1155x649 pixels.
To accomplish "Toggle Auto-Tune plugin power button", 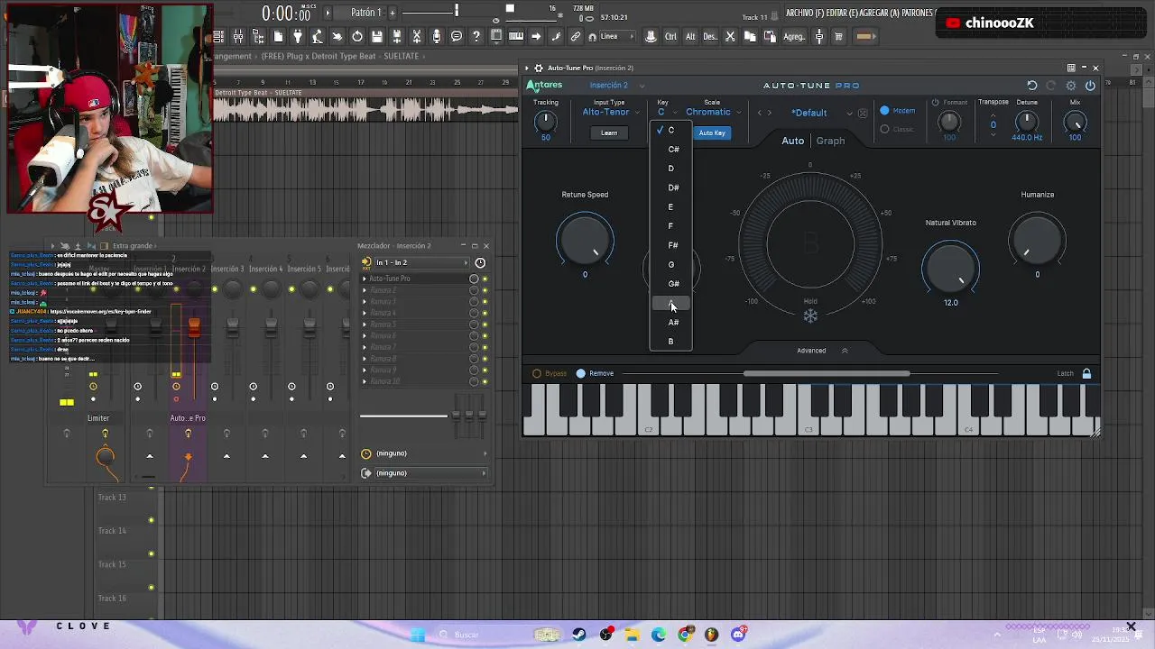I will [x=1090, y=86].
